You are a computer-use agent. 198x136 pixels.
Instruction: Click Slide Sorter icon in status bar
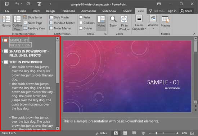pos(125,133)
